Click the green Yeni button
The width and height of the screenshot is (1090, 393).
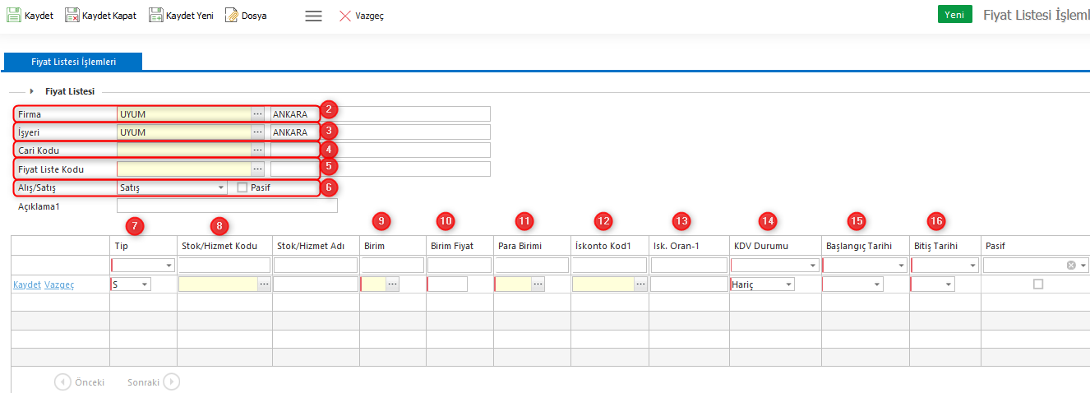[x=954, y=15]
